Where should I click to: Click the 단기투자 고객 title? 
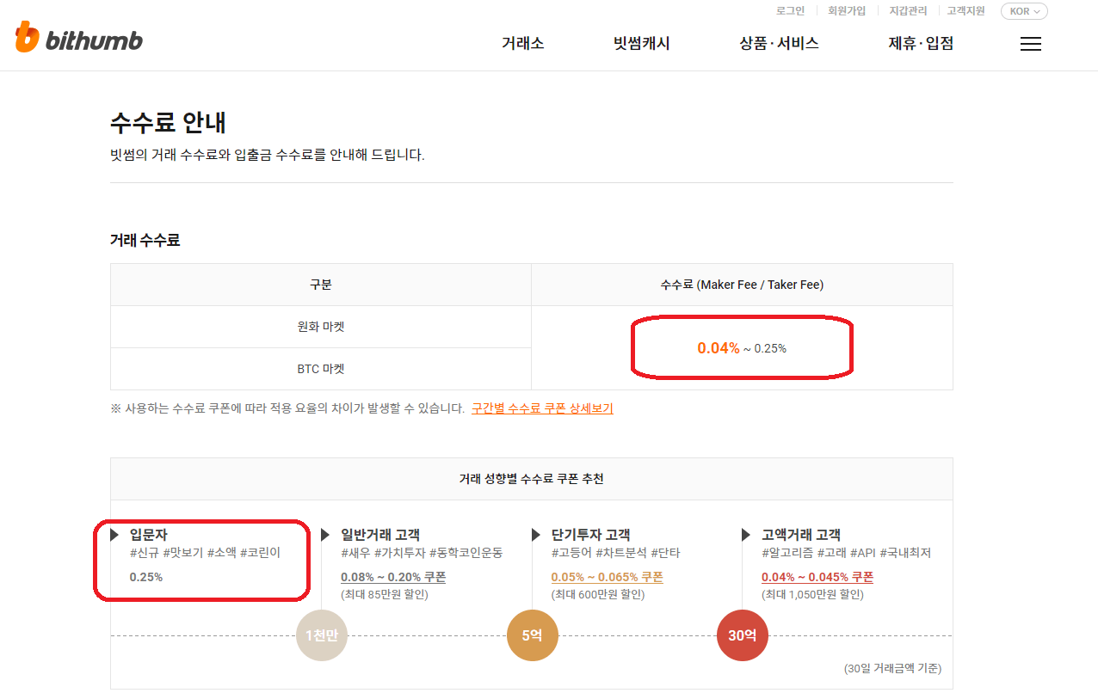(x=591, y=535)
